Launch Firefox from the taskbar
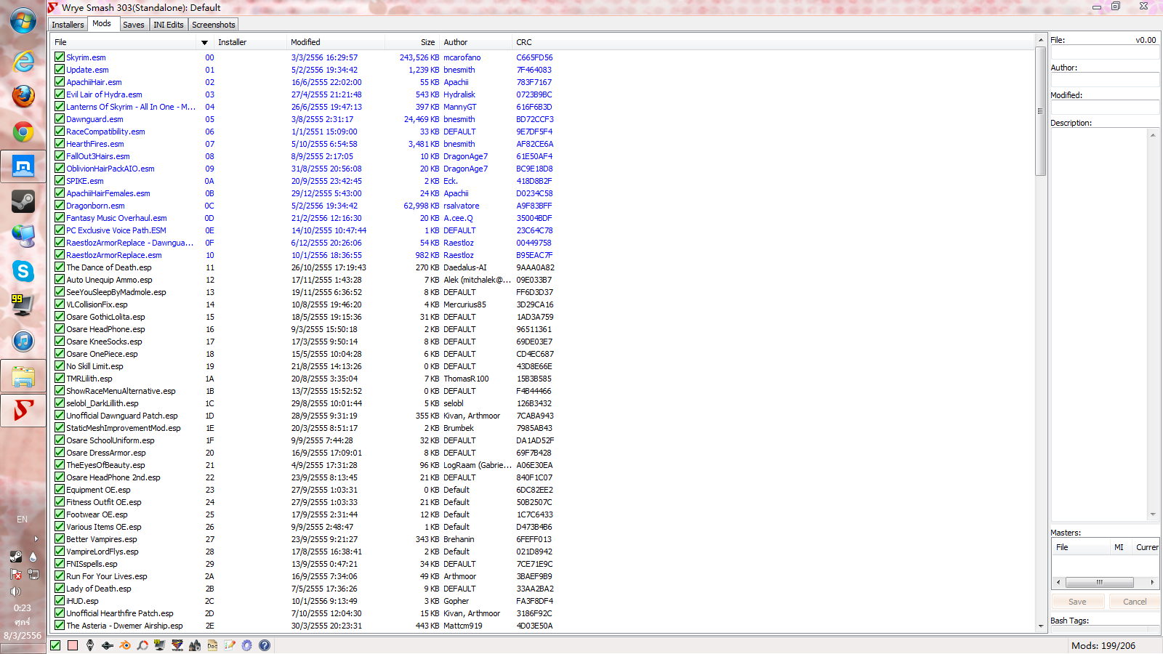 23,96
